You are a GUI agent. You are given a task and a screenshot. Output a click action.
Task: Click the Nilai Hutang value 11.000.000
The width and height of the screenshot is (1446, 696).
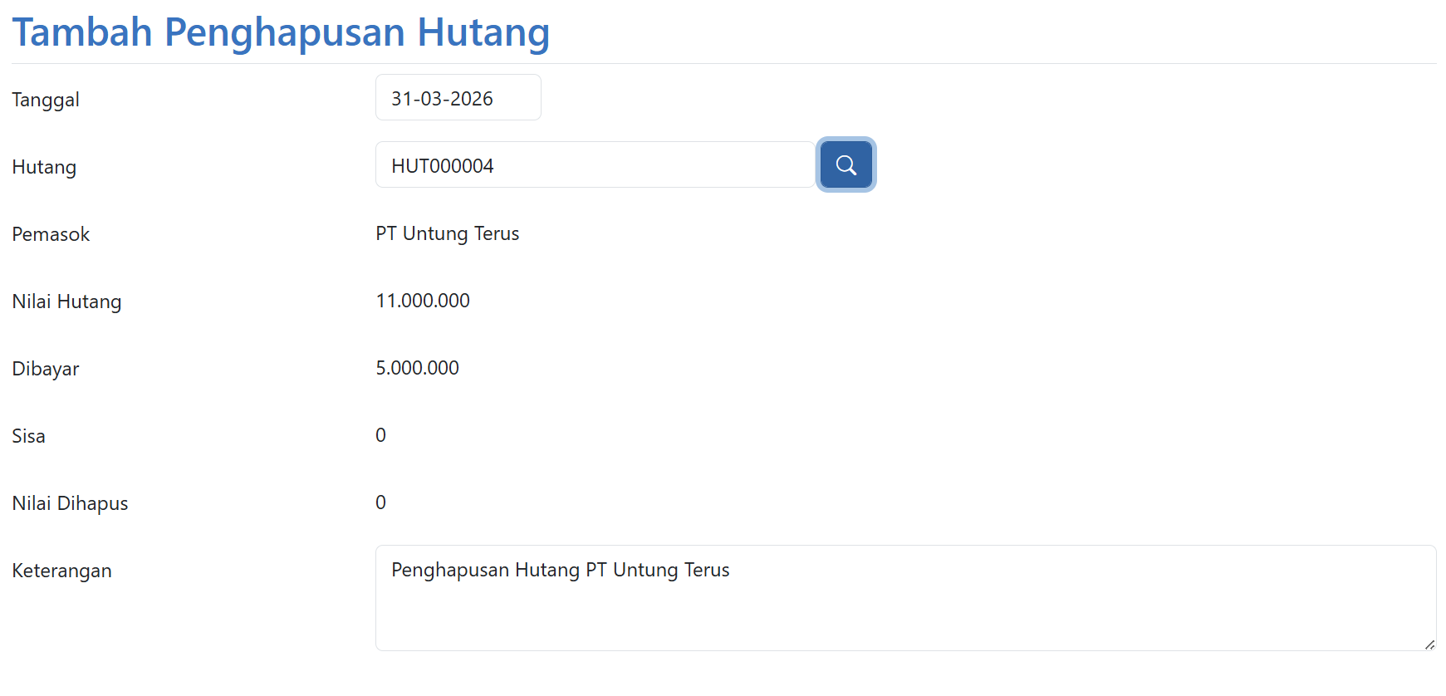tap(423, 301)
